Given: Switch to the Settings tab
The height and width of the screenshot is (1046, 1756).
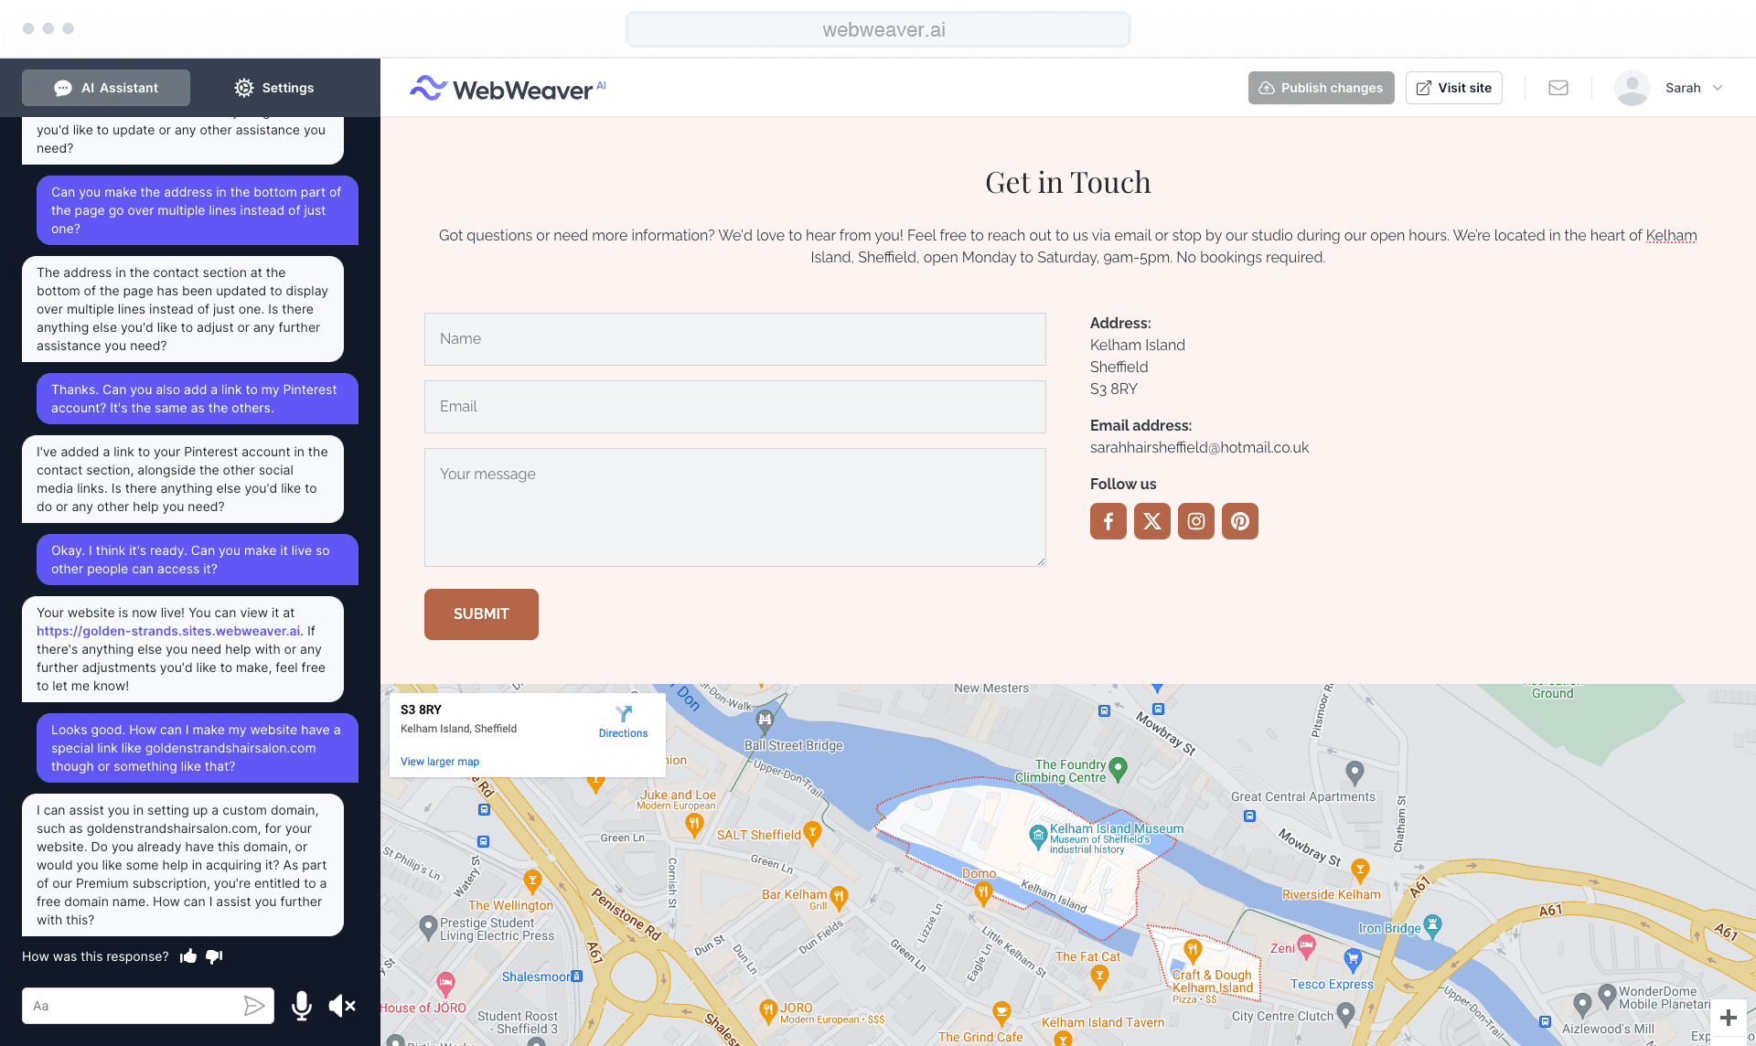Looking at the screenshot, I should click(x=273, y=88).
